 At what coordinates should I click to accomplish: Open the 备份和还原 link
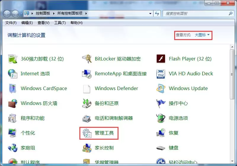point(107,103)
